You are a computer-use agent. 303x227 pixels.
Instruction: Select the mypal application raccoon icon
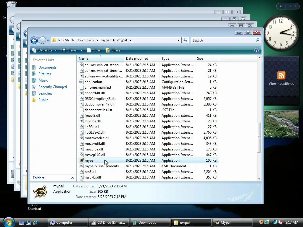coord(82,160)
